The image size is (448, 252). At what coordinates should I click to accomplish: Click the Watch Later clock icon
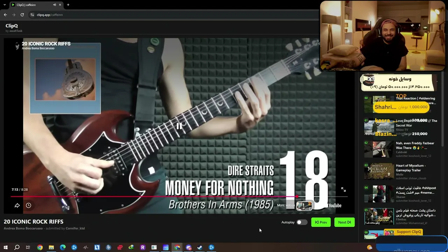tap(28, 205)
